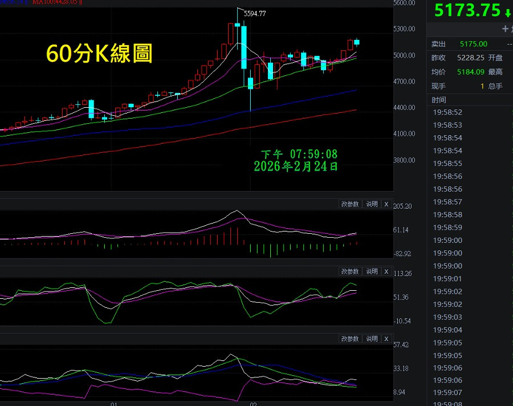Click the current price 5173.75

tap(467, 10)
